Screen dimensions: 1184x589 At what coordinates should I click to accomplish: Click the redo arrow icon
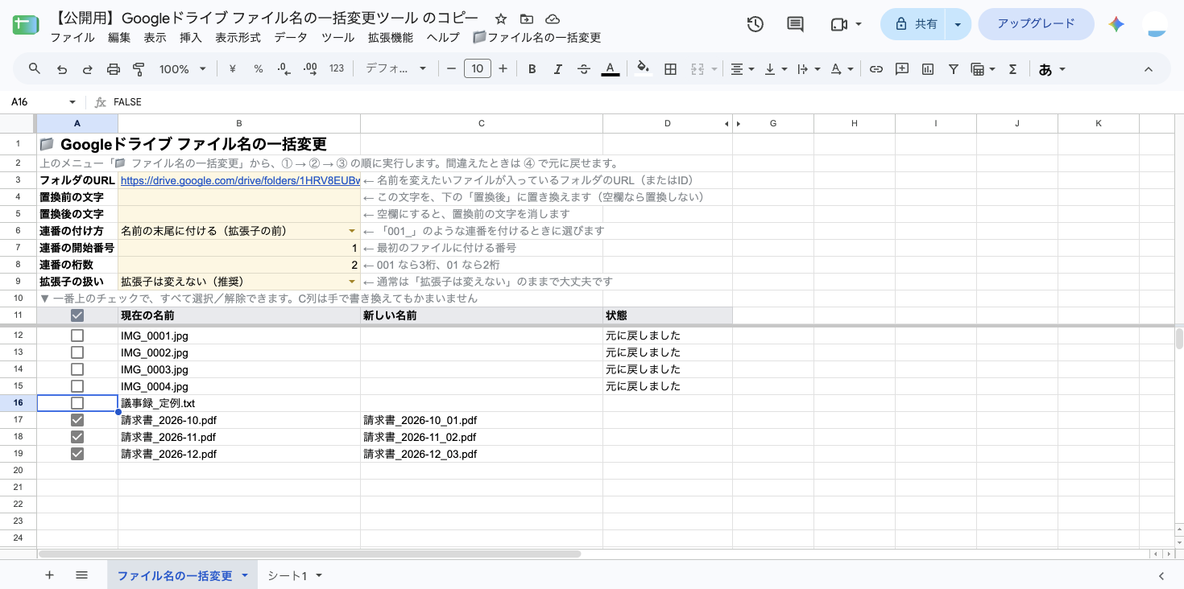coord(87,69)
